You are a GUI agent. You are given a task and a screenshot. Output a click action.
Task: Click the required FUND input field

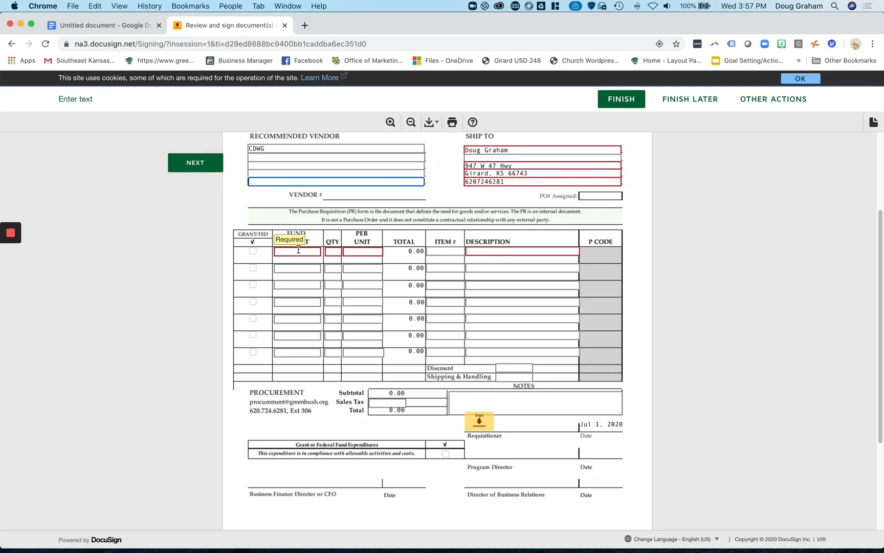(297, 251)
